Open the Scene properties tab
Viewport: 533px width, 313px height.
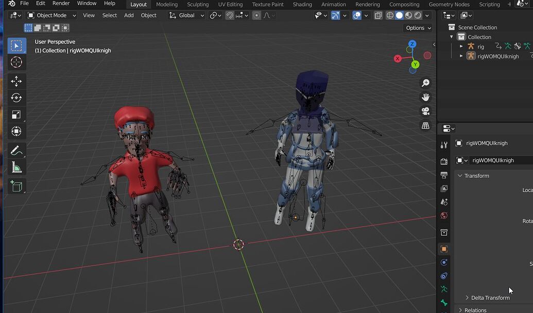[x=444, y=202]
